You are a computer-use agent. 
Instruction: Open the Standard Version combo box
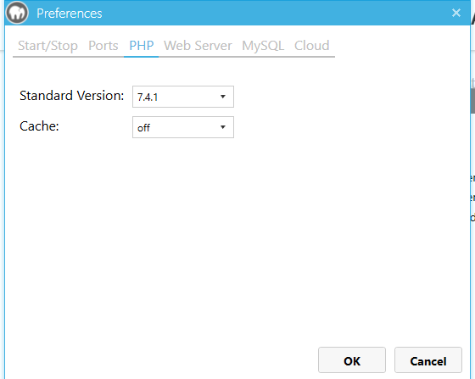(183, 97)
